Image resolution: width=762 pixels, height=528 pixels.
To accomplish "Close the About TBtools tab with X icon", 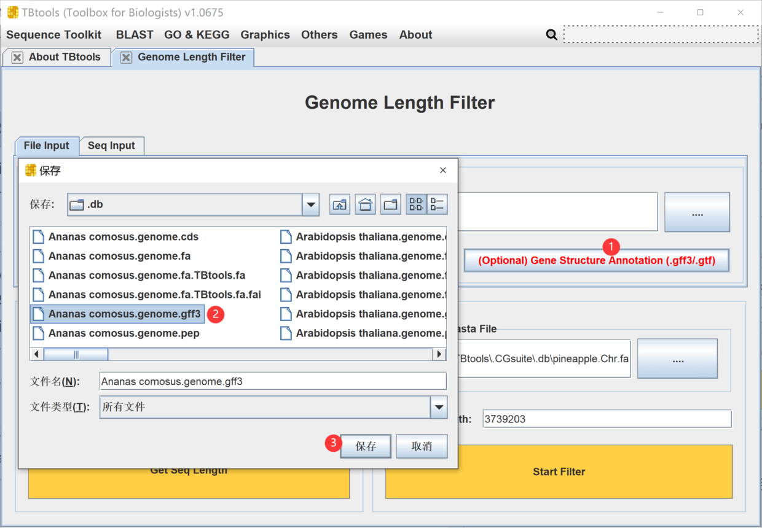I will click(17, 57).
